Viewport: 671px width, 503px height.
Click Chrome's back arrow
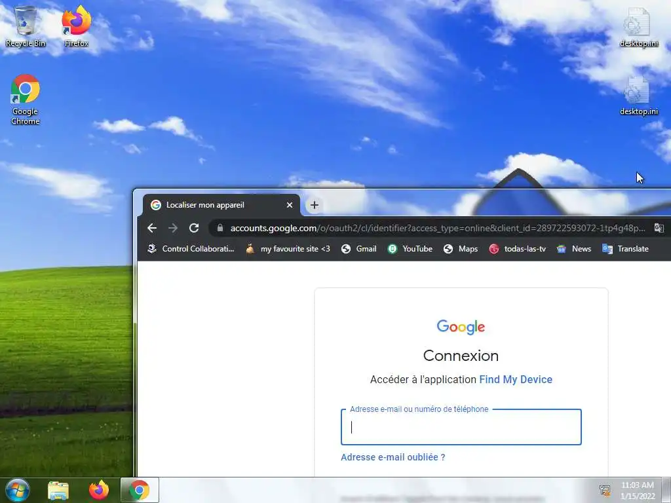tap(152, 228)
